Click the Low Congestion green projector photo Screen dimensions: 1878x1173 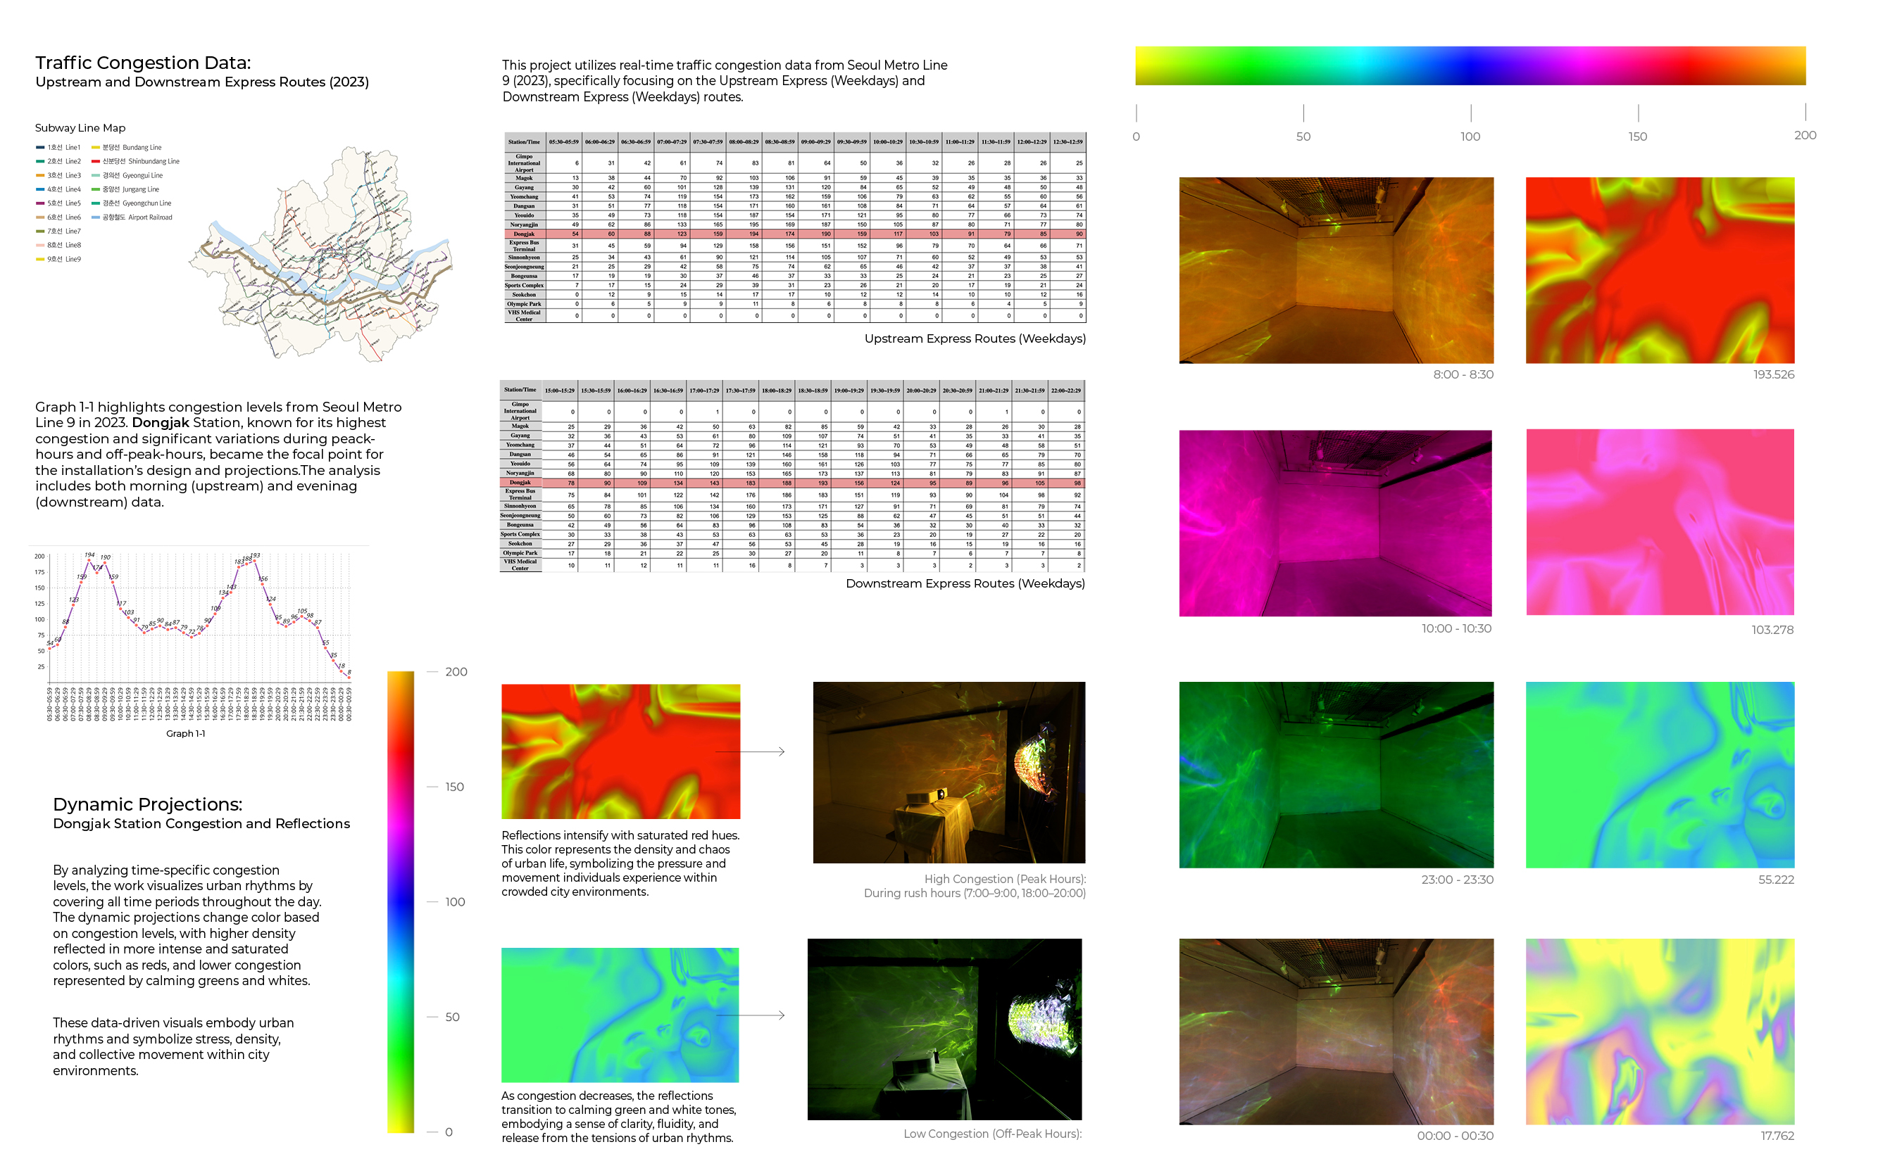point(944,1029)
